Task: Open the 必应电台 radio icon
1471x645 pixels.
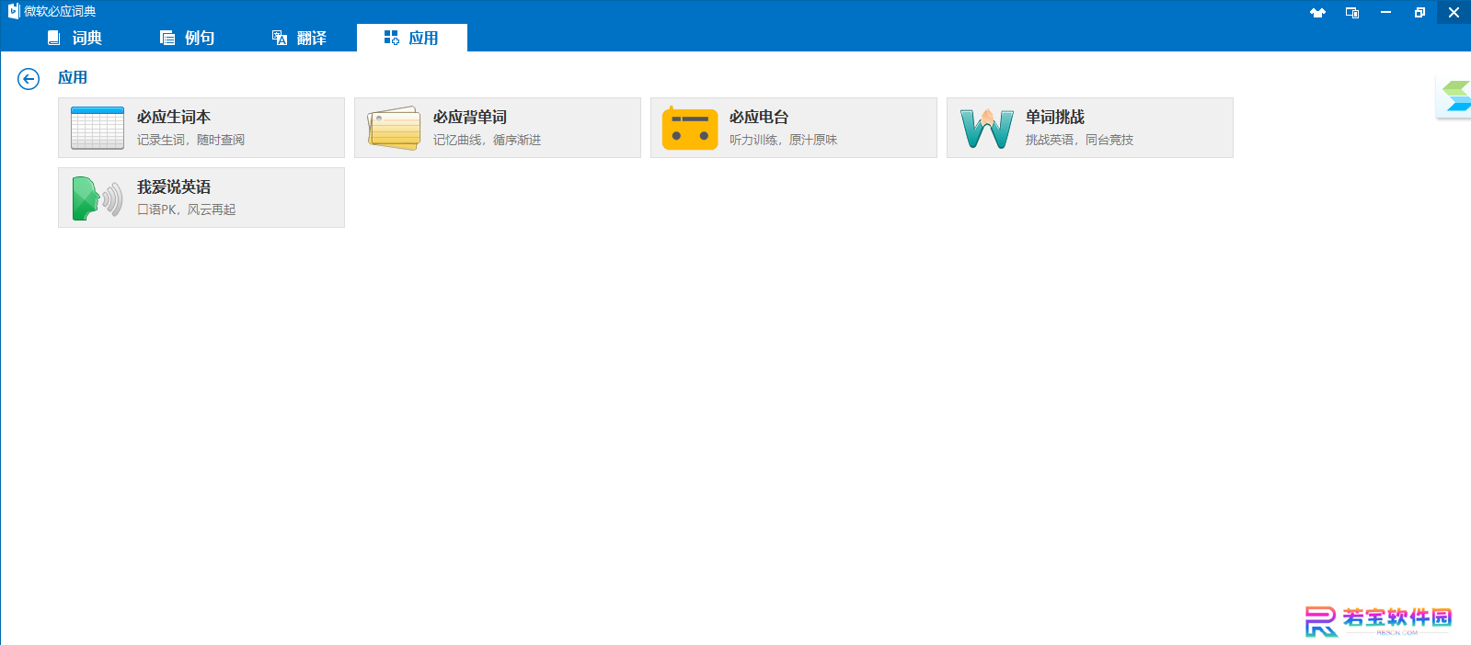Action: (x=690, y=128)
